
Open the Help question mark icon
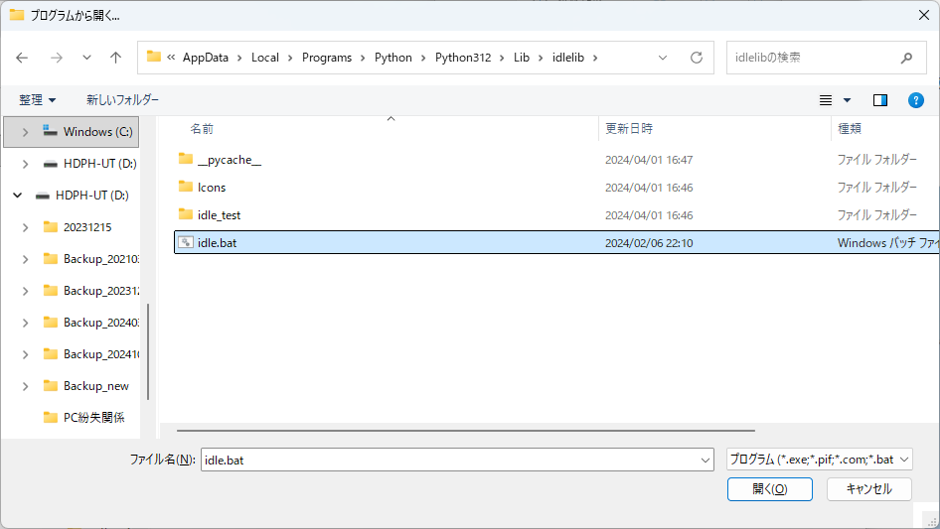pos(916,100)
